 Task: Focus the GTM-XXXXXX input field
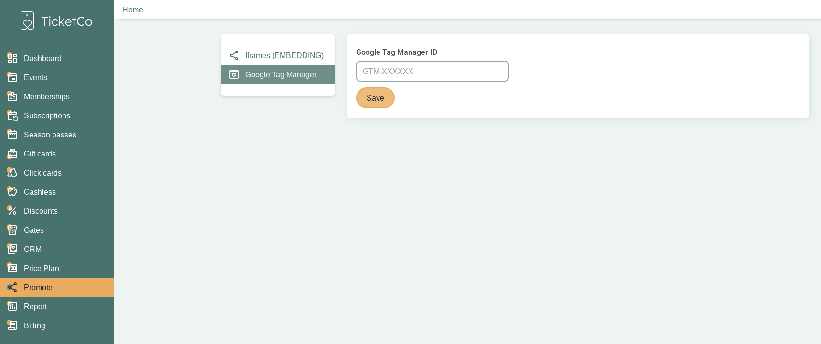pyautogui.click(x=432, y=71)
